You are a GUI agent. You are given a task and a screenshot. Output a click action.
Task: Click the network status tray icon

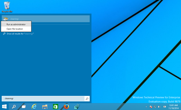pos(155,107)
